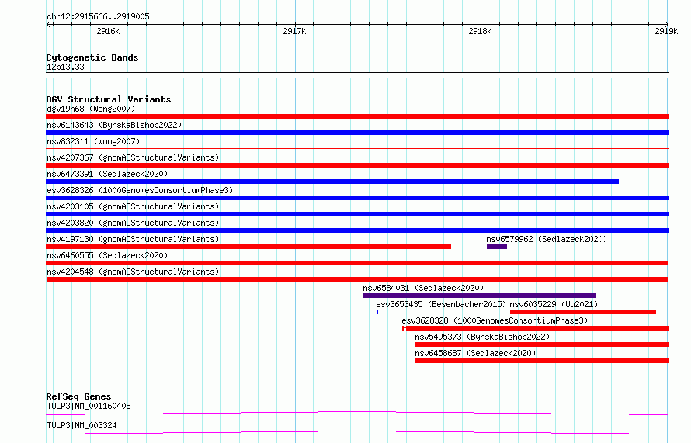Open variant nsv832311 (Wong2007) label
The height and width of the screenshot is (443, 691).
click(93, 141)
